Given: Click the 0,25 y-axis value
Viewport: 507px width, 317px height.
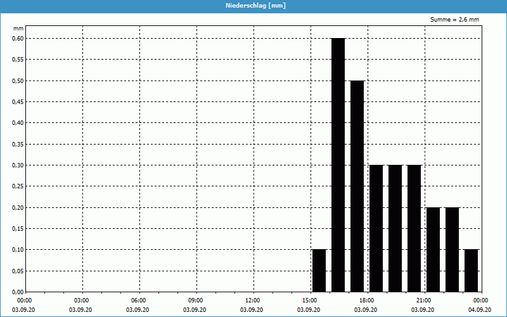Looking at the screenshot, I should [18, 186].
